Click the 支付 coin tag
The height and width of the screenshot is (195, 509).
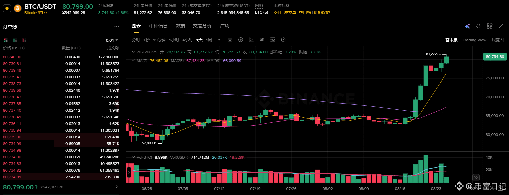pyautogui.click(x=277, y=13)
